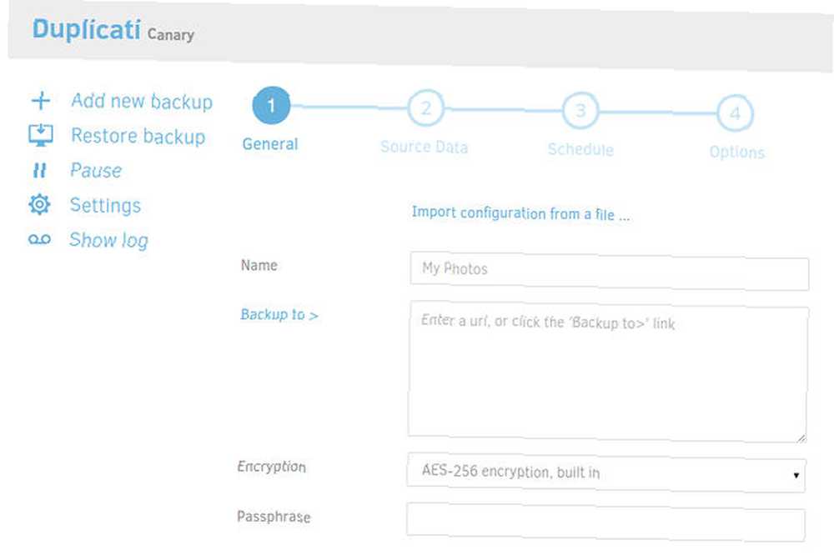Screen dimensions: 834x555
Task: Open the Encryption dropdown menu
Action: [606, 472]
